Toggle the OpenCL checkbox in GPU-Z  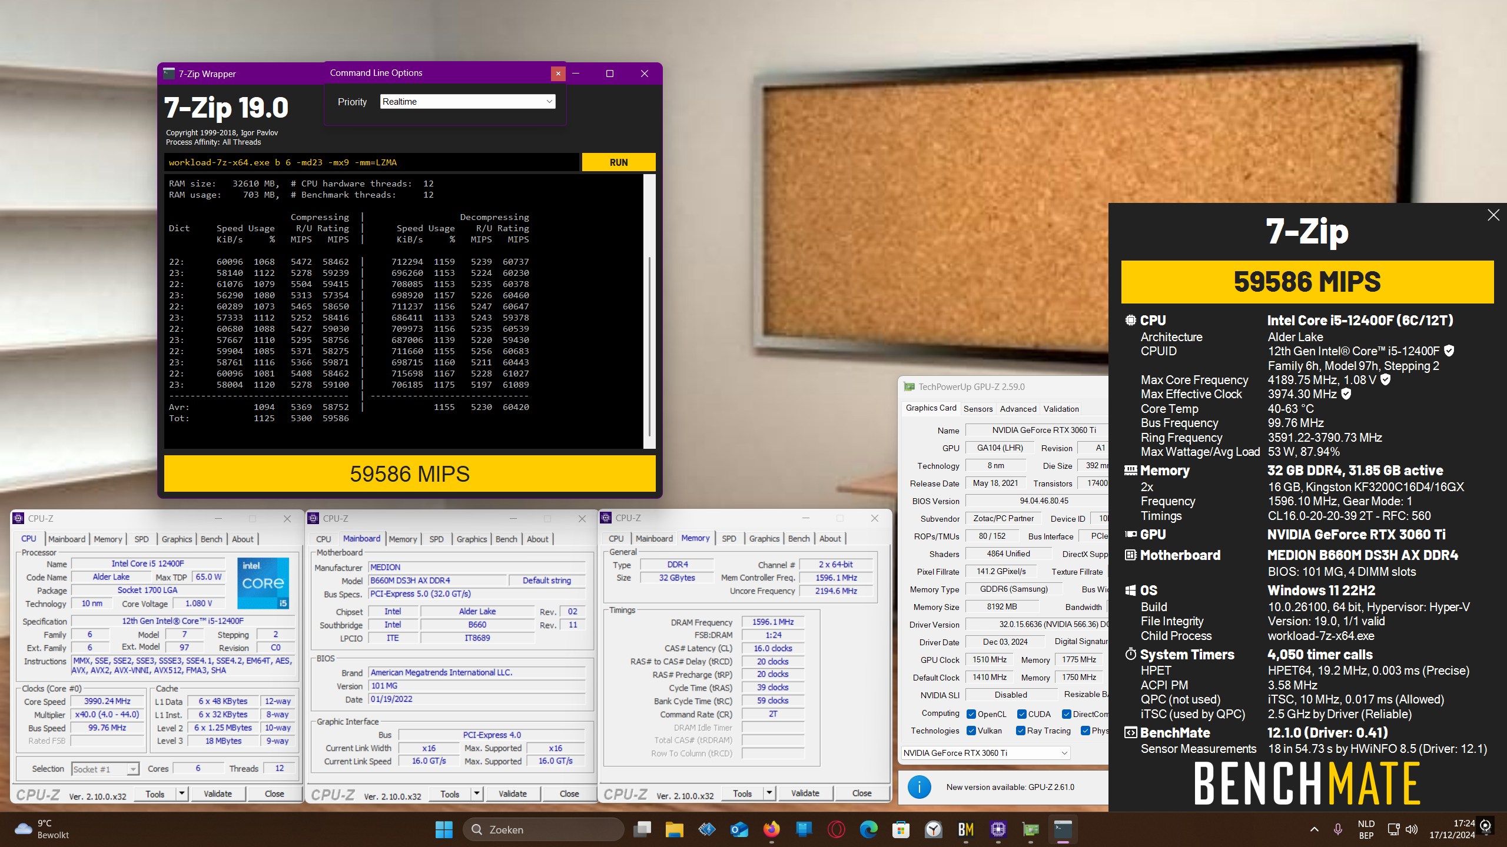[x=971, y=714]
